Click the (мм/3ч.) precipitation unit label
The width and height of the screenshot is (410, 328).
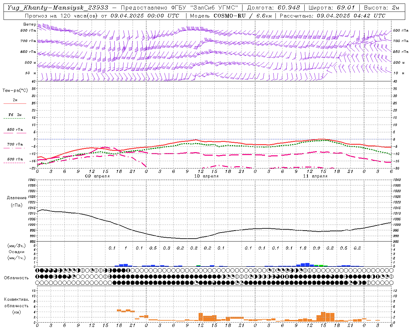17,246
